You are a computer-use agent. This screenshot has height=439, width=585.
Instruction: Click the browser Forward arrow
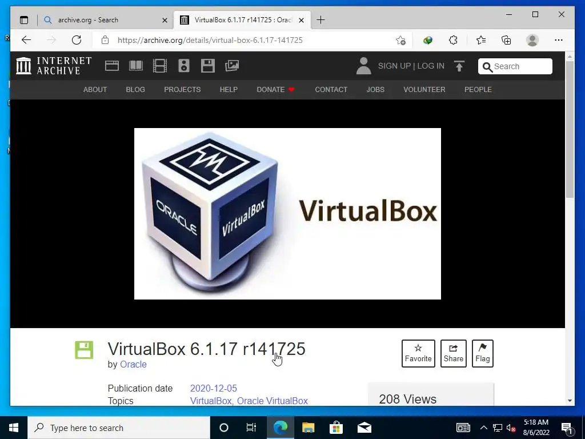51,40
